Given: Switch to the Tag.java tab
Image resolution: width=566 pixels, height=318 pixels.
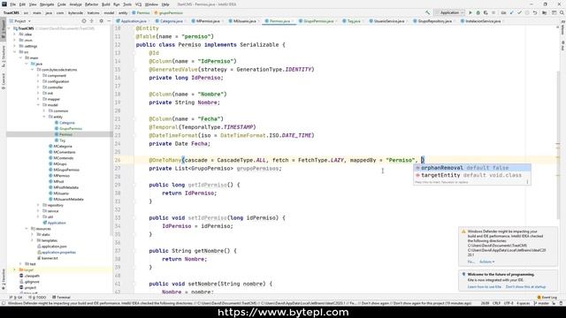Looking at the screenshot, I should click(x=352, y=21).
